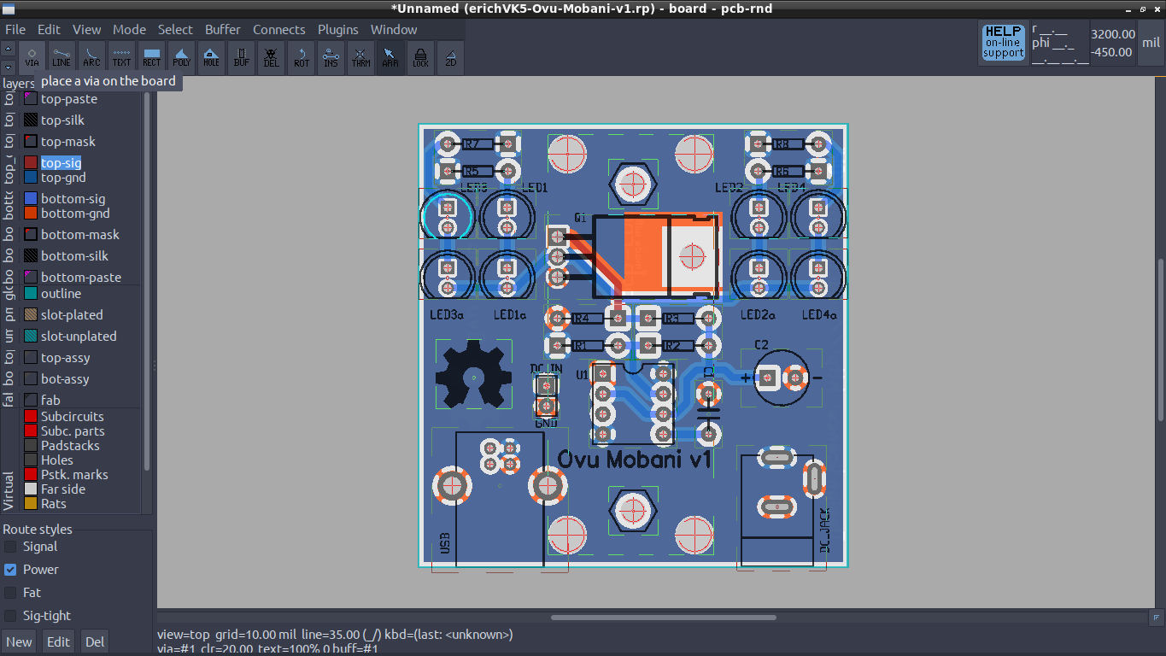This screenshot has height=656, width=1166.
Task: Open the Plugins menu
Action: 337,29
